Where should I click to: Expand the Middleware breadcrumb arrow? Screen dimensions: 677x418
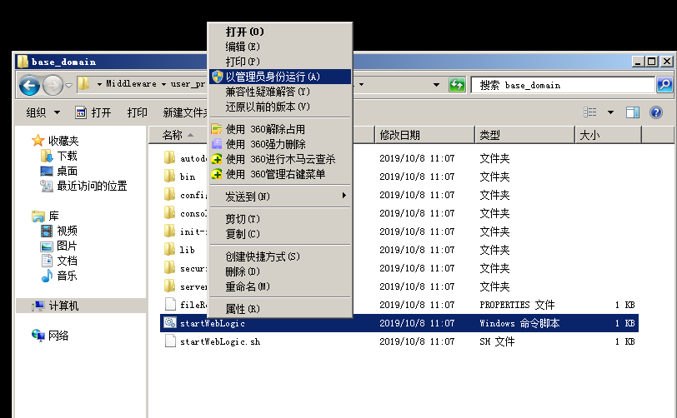163,84
